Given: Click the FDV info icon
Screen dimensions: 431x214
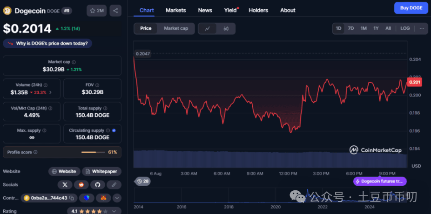Looking at the screenshot, I should (x=97, y=85).
